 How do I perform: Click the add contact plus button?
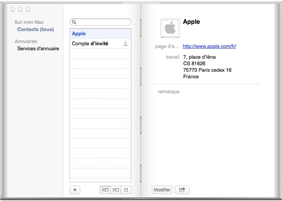pyautogui.click(x=75, y=190)
